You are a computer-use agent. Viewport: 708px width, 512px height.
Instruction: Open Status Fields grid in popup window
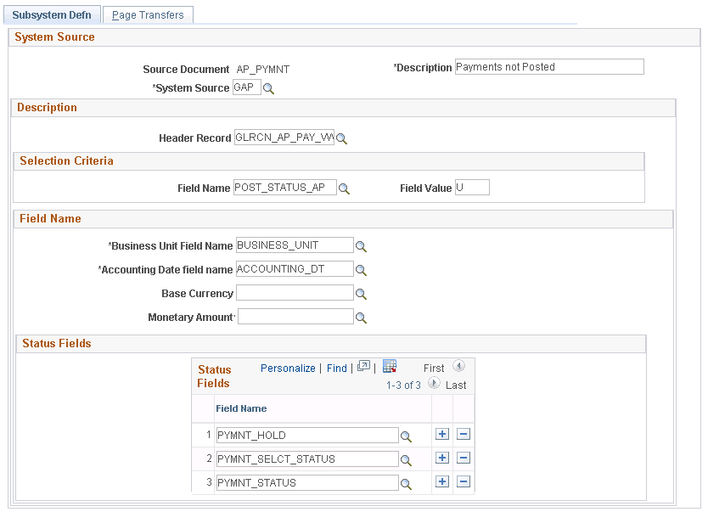[x=363, y=366]
